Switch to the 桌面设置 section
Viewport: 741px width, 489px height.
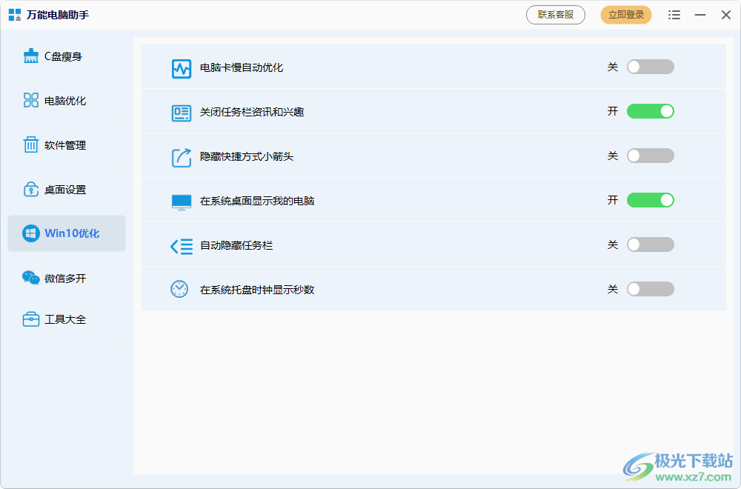click(65, 189)
